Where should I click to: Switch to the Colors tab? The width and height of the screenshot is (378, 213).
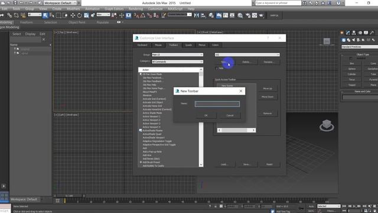(215, 45)
